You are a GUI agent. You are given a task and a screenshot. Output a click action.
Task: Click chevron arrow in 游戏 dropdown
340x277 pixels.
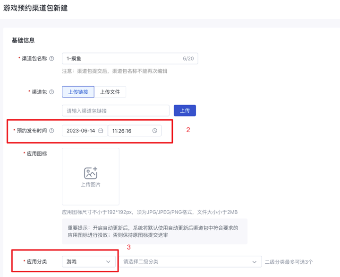point(109,261)
